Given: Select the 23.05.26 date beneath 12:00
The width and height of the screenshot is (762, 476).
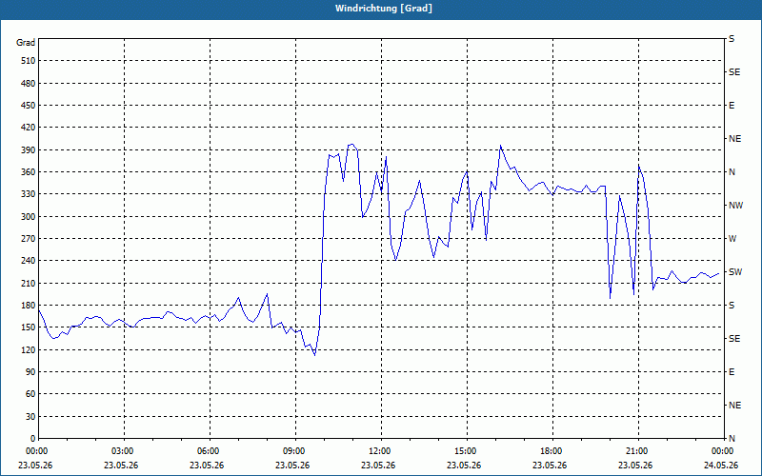Looking at the screenshot, I should tap(378, 466).
